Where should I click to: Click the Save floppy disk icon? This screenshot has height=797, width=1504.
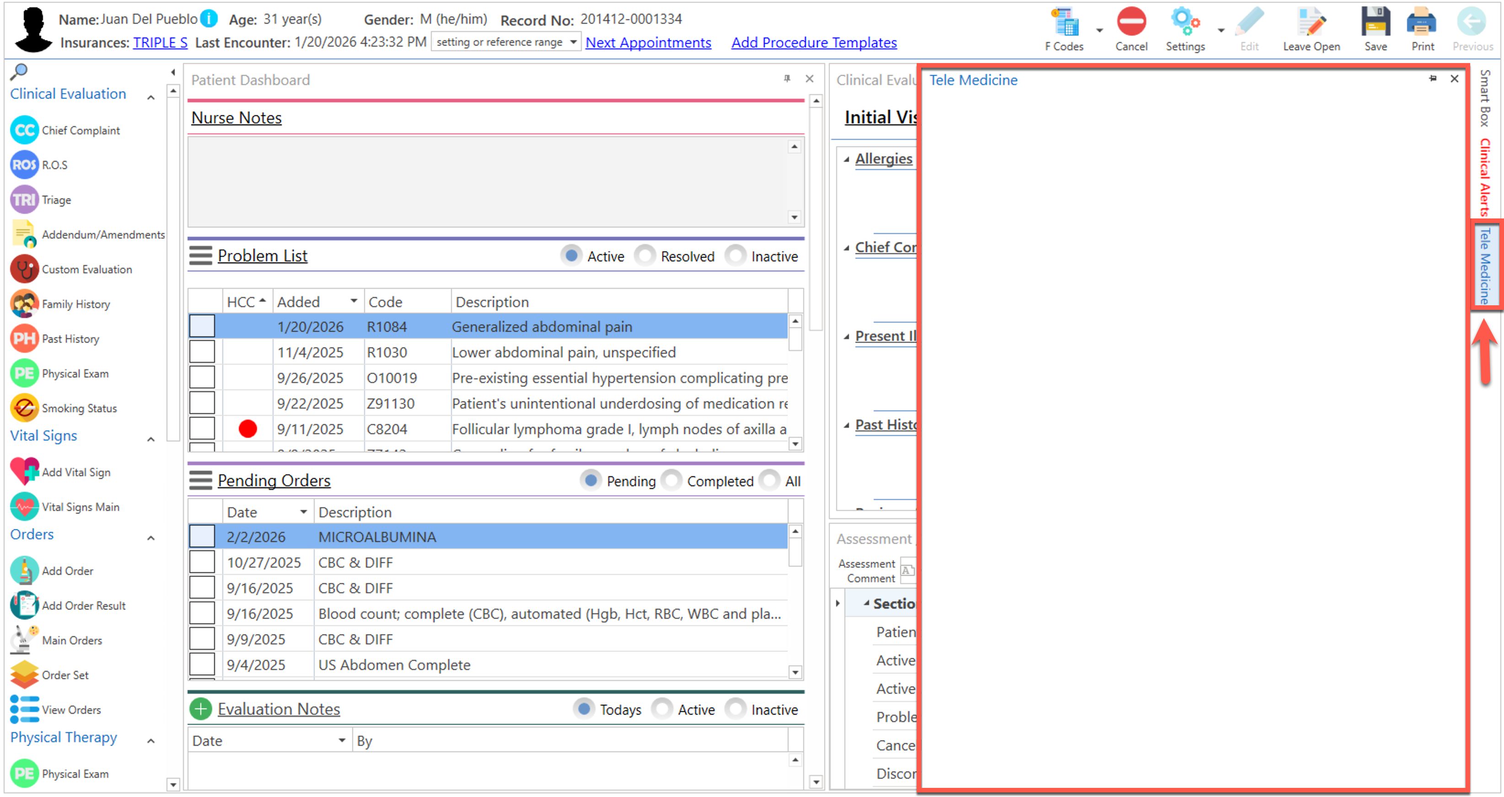1375,23
